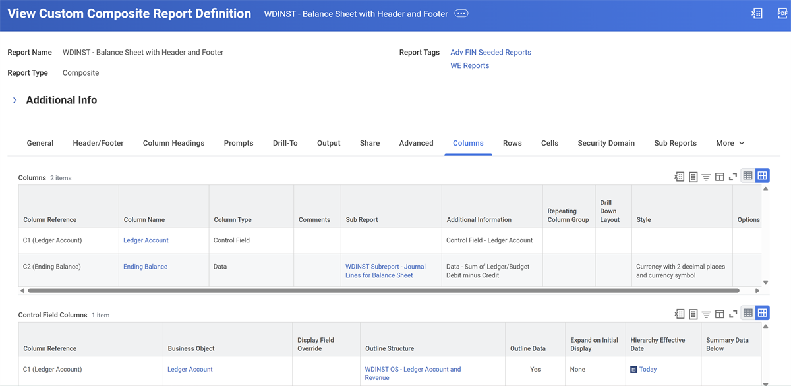
Task: Open the Sub Reports tab
Action: (676, 143)
